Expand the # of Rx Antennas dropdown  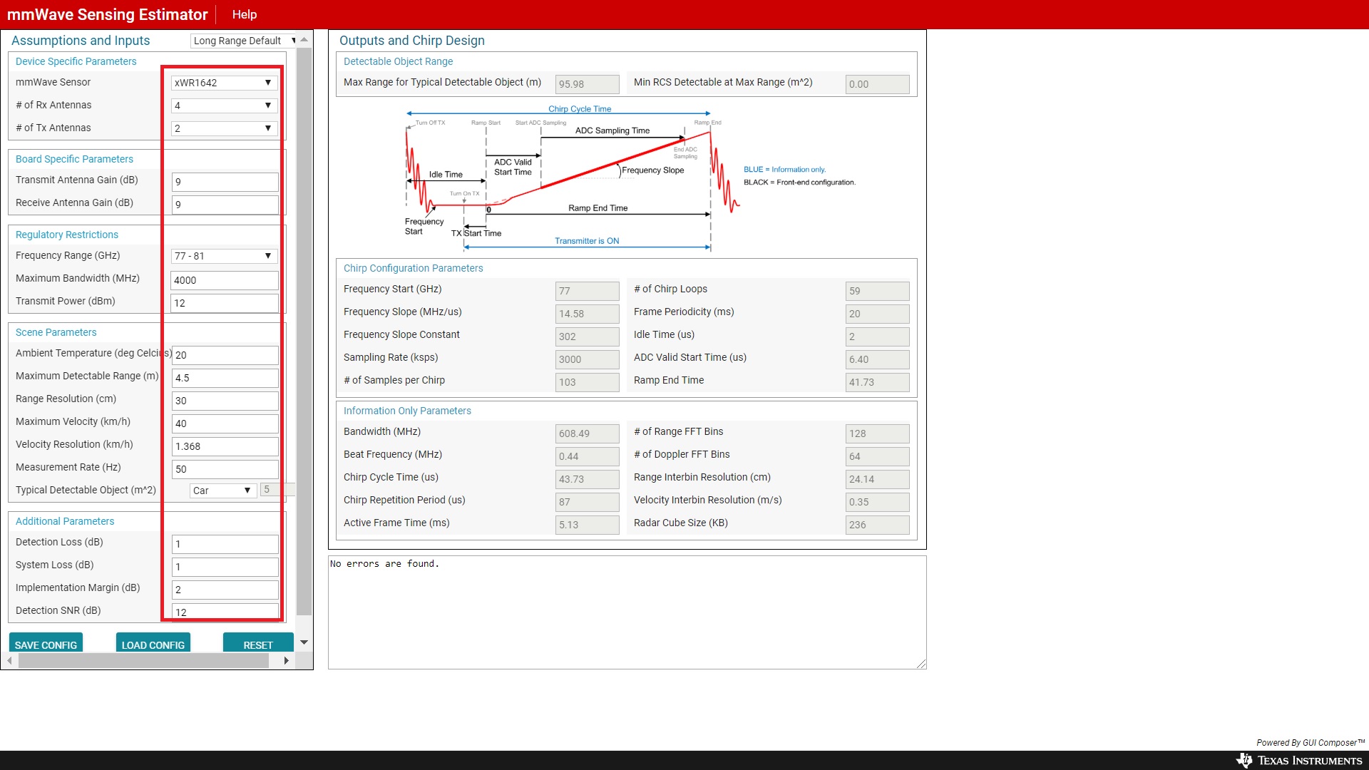tap(223, 106)
